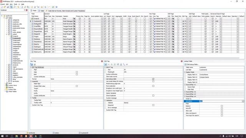Open the Code (Server Events) tab
The image size is (246, 138).
tap(65, 11)
